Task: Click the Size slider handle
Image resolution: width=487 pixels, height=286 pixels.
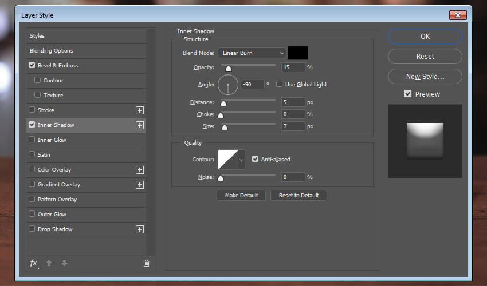Action: coord(225,127)
